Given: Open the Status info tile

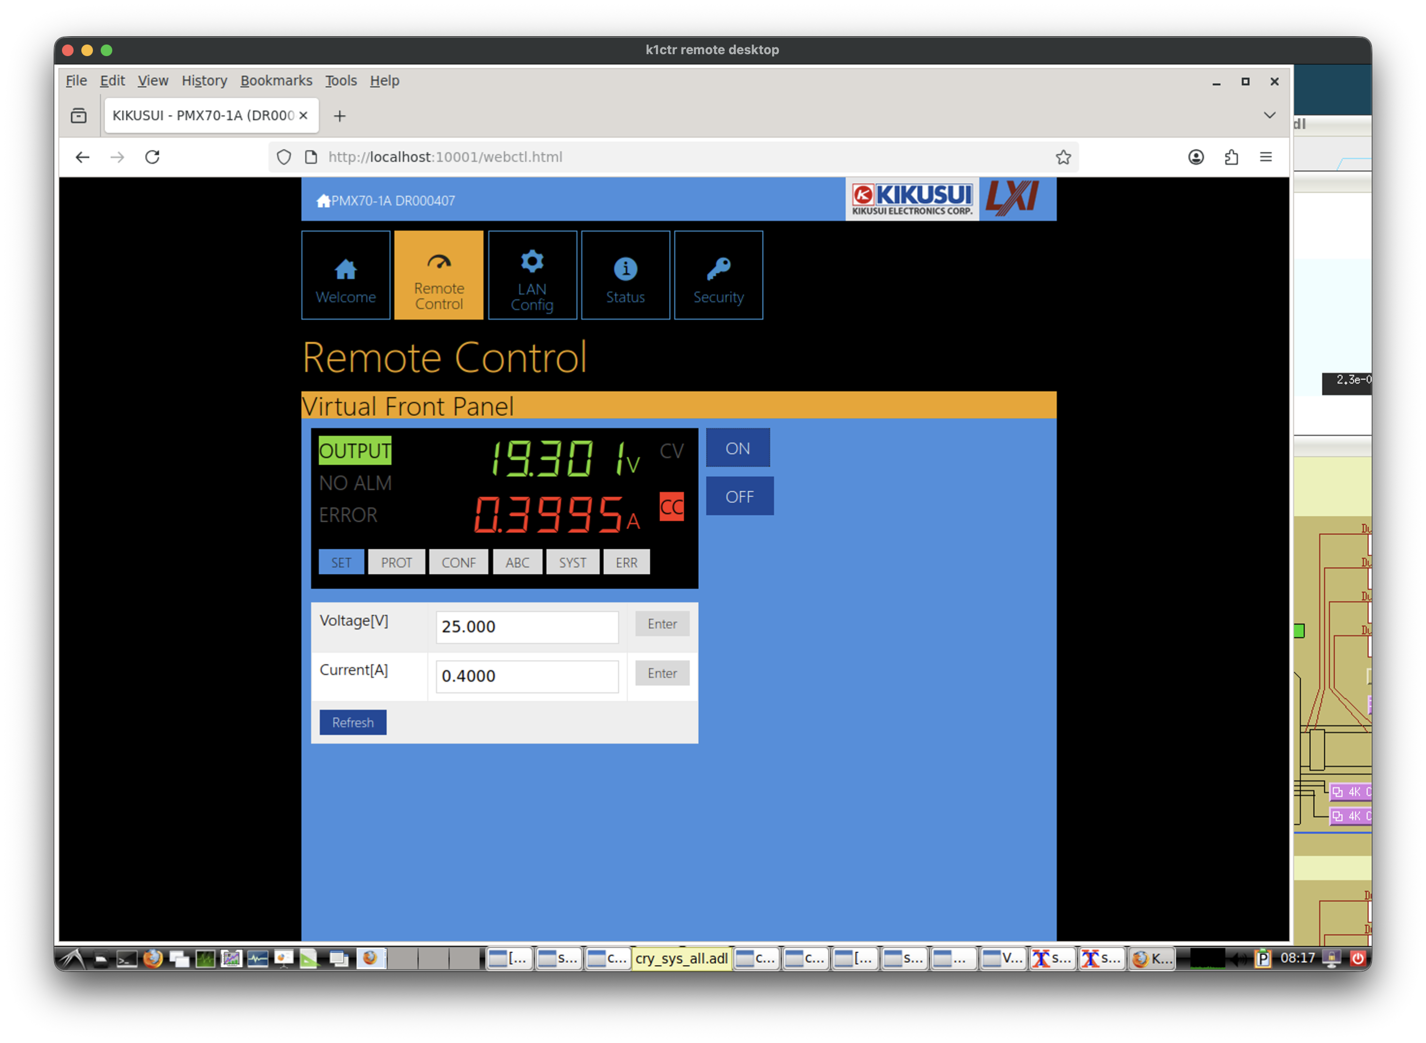Looking at the screenshot, I should 625,275.
